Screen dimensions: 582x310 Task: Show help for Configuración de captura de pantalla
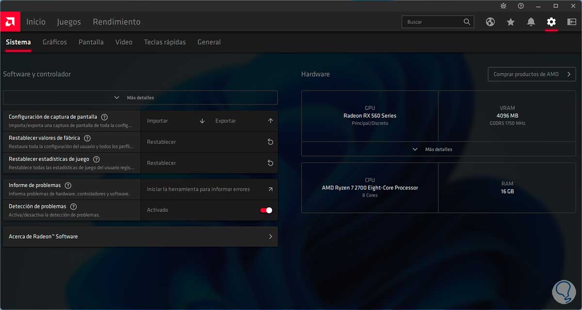(x=104, y=117)
